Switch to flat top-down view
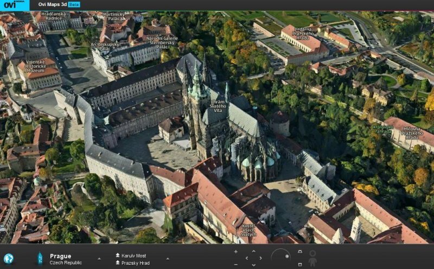This screenshot has height=269, width=434. tap(299, 265)
